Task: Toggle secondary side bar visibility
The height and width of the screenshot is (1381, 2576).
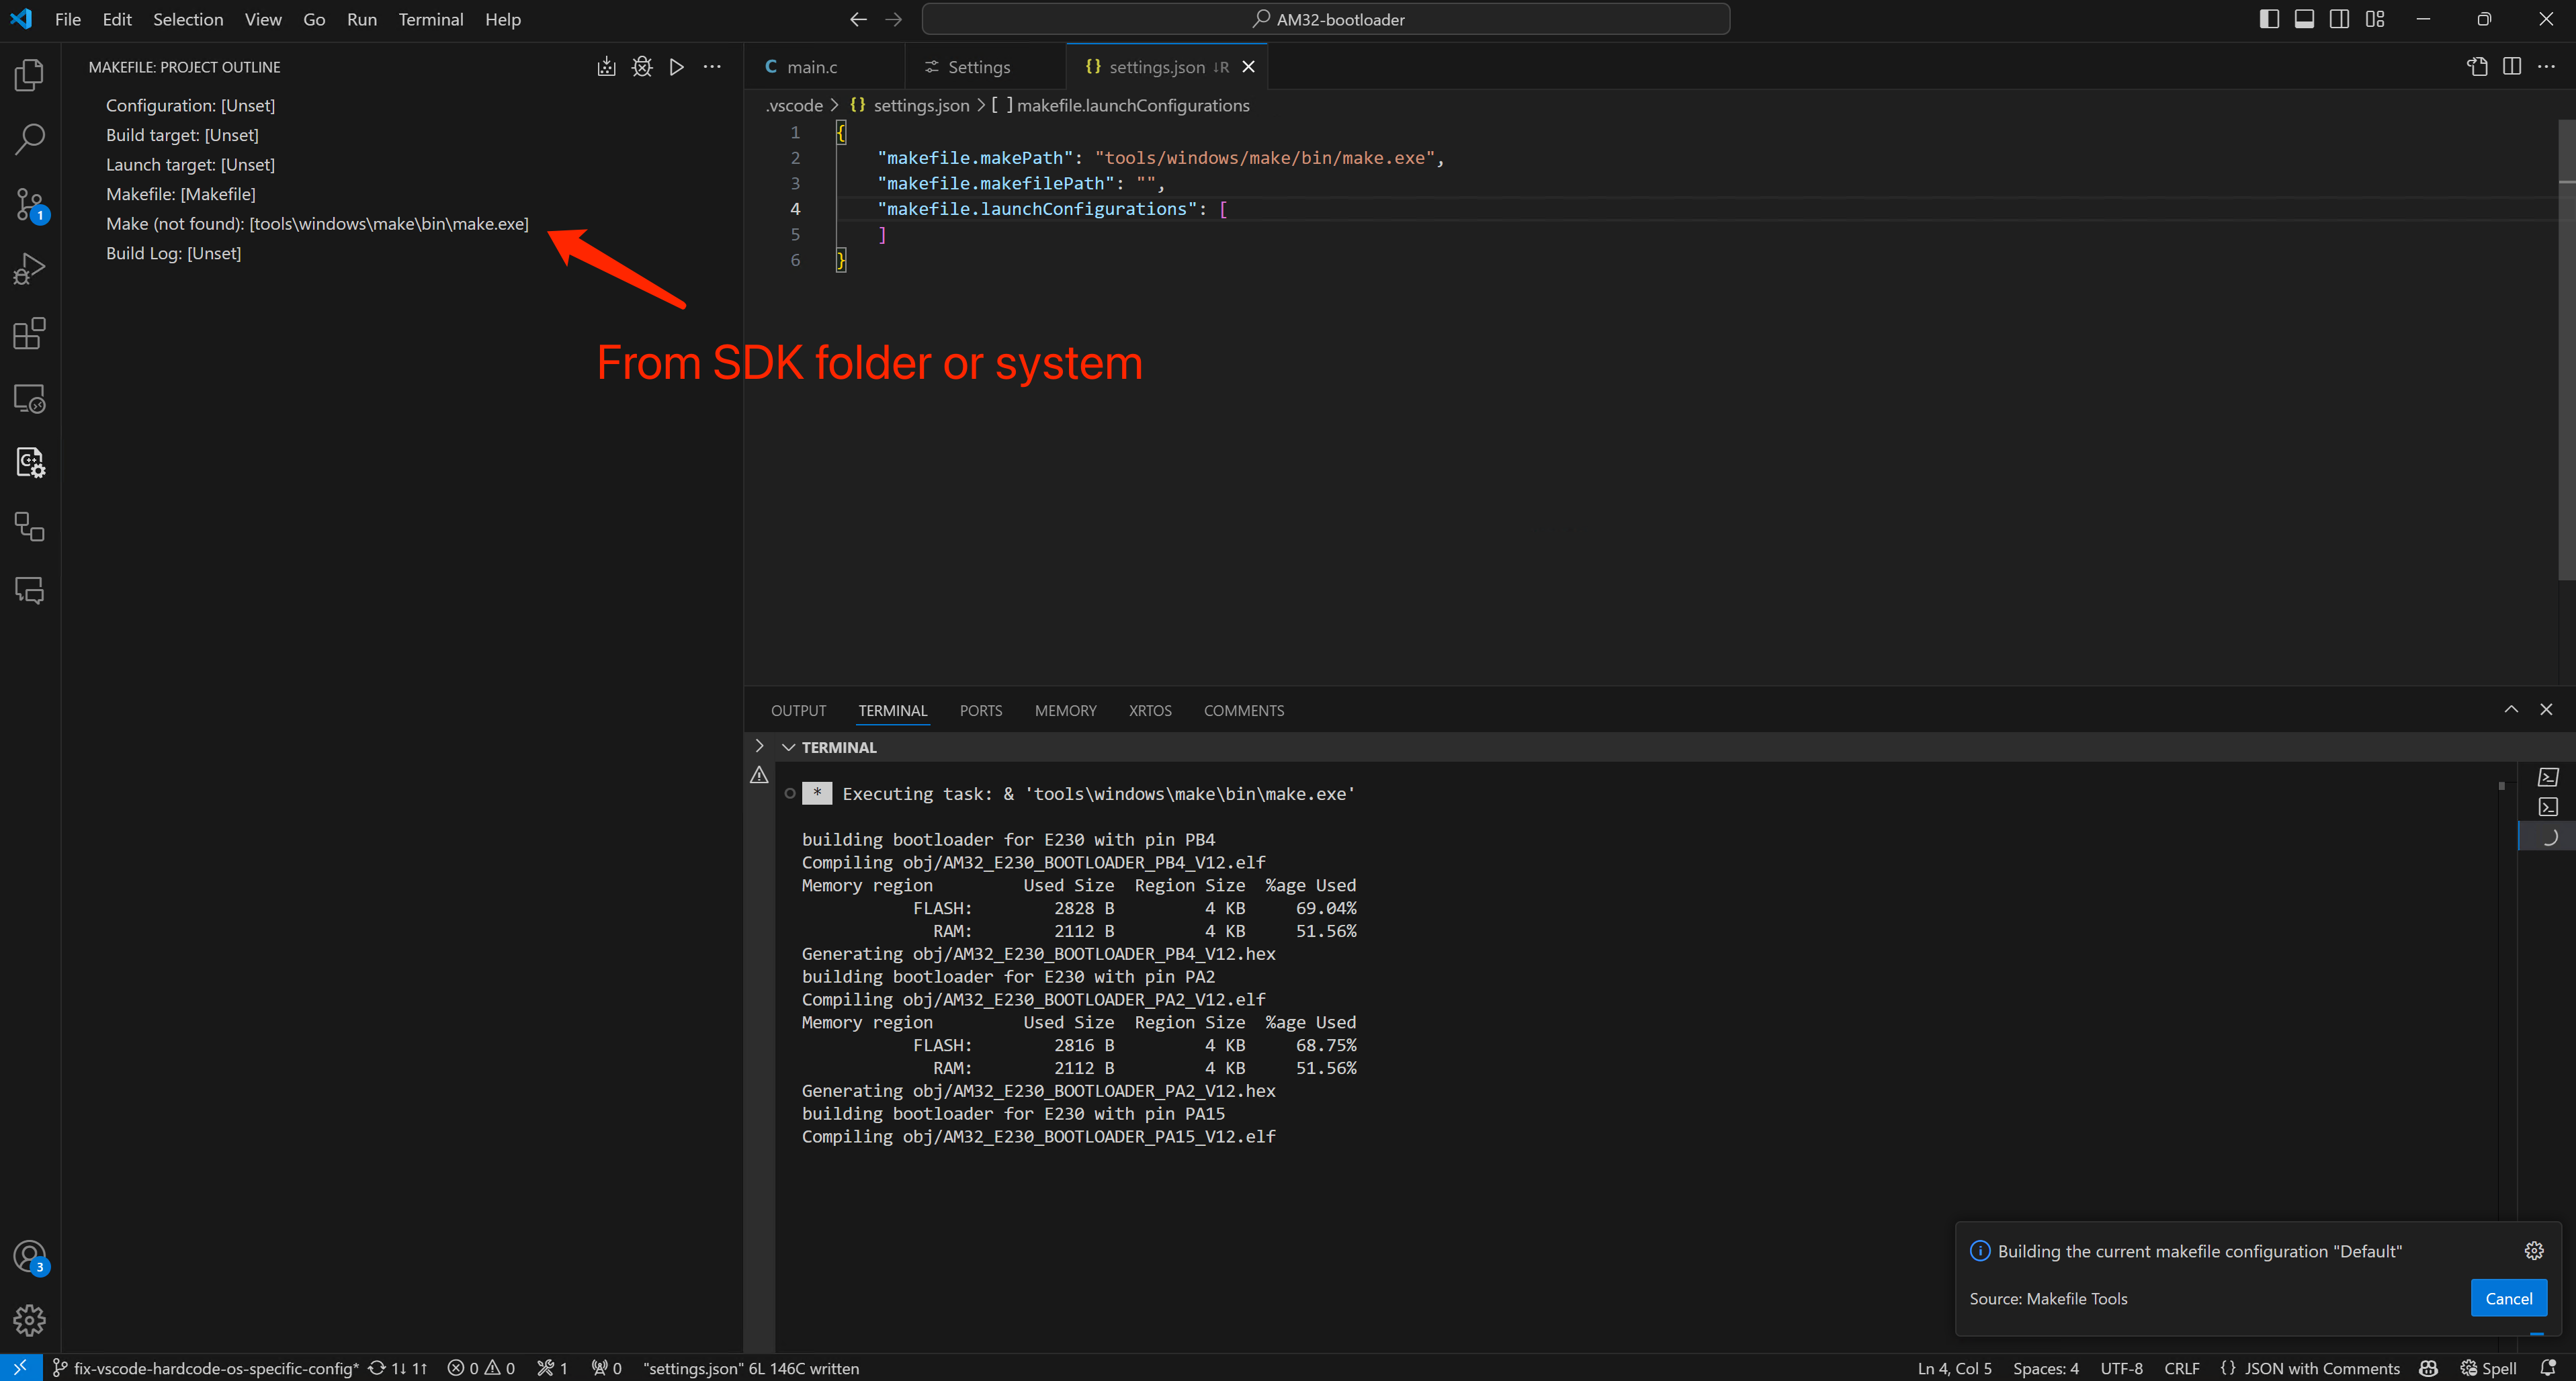Action: (x=2339, y=19)
